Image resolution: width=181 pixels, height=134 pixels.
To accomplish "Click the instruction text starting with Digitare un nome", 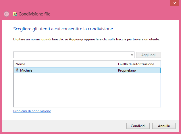I will [x=86, y=39].
